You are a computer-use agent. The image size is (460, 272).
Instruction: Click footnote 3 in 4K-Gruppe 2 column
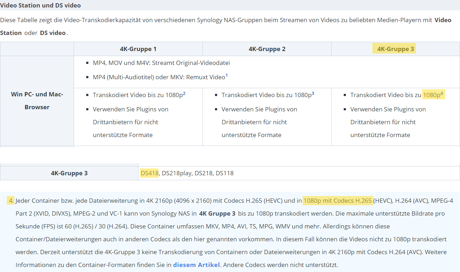313,93
